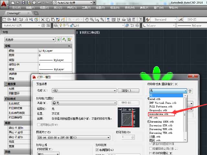207x155 pixels.
Task: Click the Plot icon in standard toolbar
Action: [21, 19]
